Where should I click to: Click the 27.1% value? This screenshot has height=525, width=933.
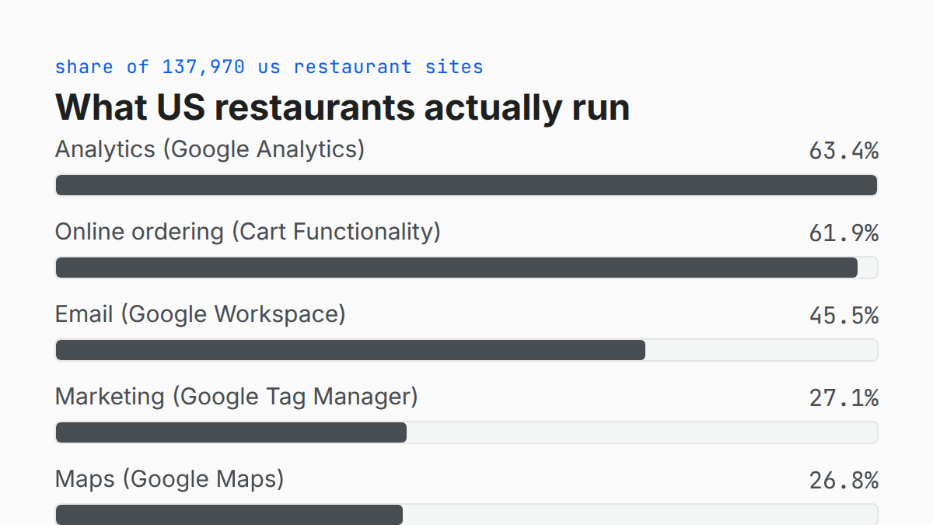(x=844, y=397)
